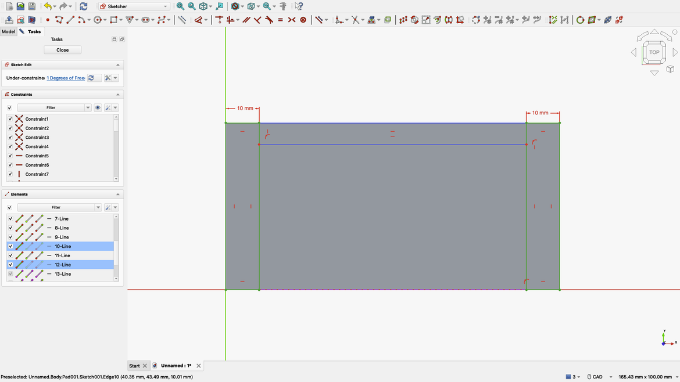Select the Create line tool

point(70,18)
